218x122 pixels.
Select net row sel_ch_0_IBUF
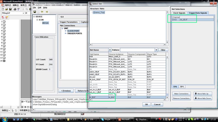[128, 90]
